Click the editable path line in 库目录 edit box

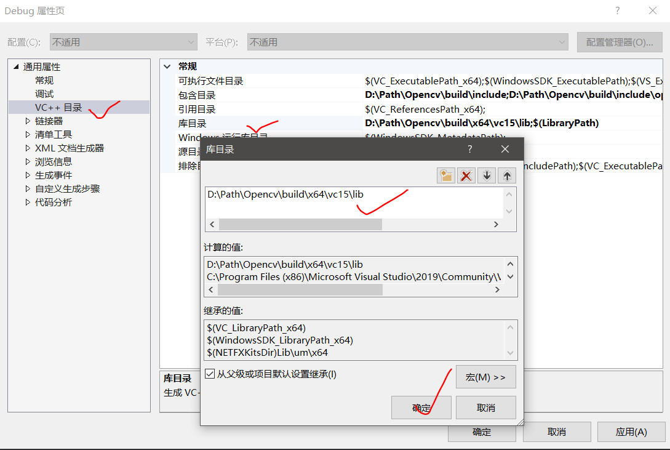[285, 195]
